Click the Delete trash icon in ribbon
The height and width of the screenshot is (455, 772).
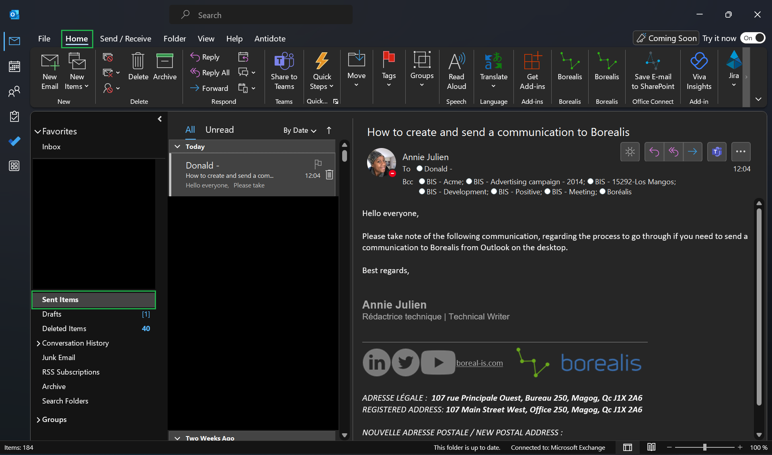tap(138, 66)
